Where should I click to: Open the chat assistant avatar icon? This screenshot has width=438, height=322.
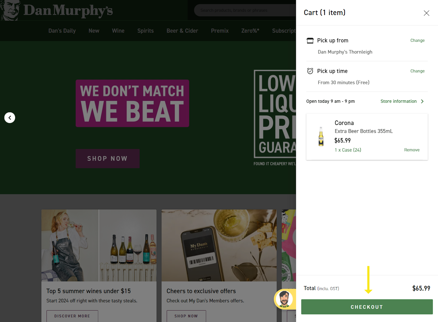point(284,299)
